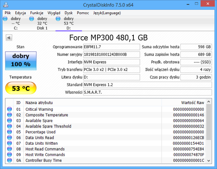The image size is (217, 169).
Task: Select the D: disk status orb
Action: (58, 18)
